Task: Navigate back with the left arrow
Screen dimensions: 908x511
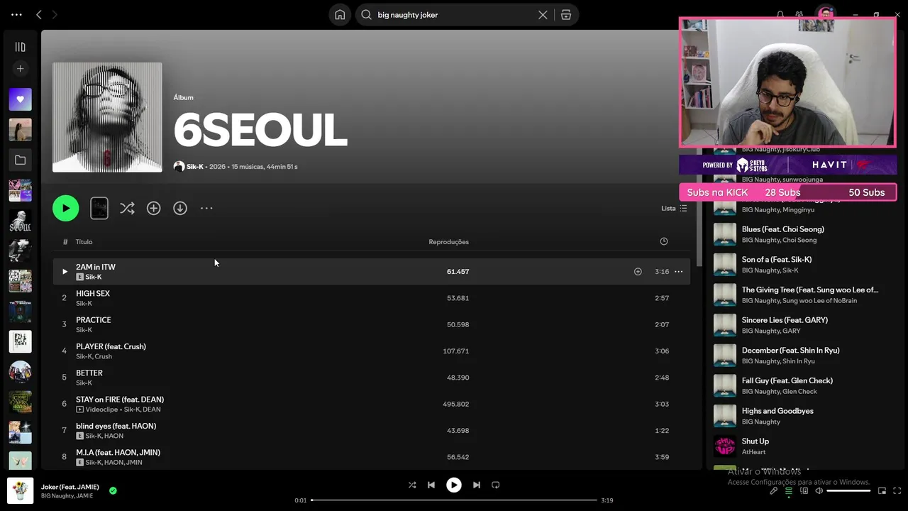Action: tap(39, 14)
